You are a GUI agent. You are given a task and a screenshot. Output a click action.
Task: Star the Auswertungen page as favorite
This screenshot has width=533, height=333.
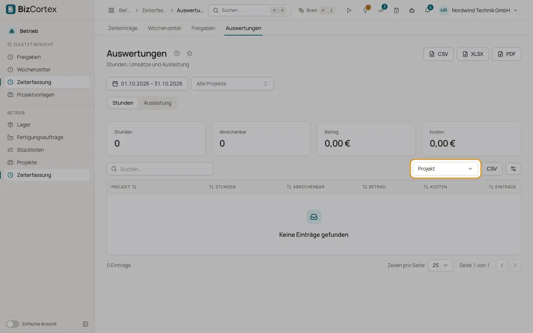[190, 53]
